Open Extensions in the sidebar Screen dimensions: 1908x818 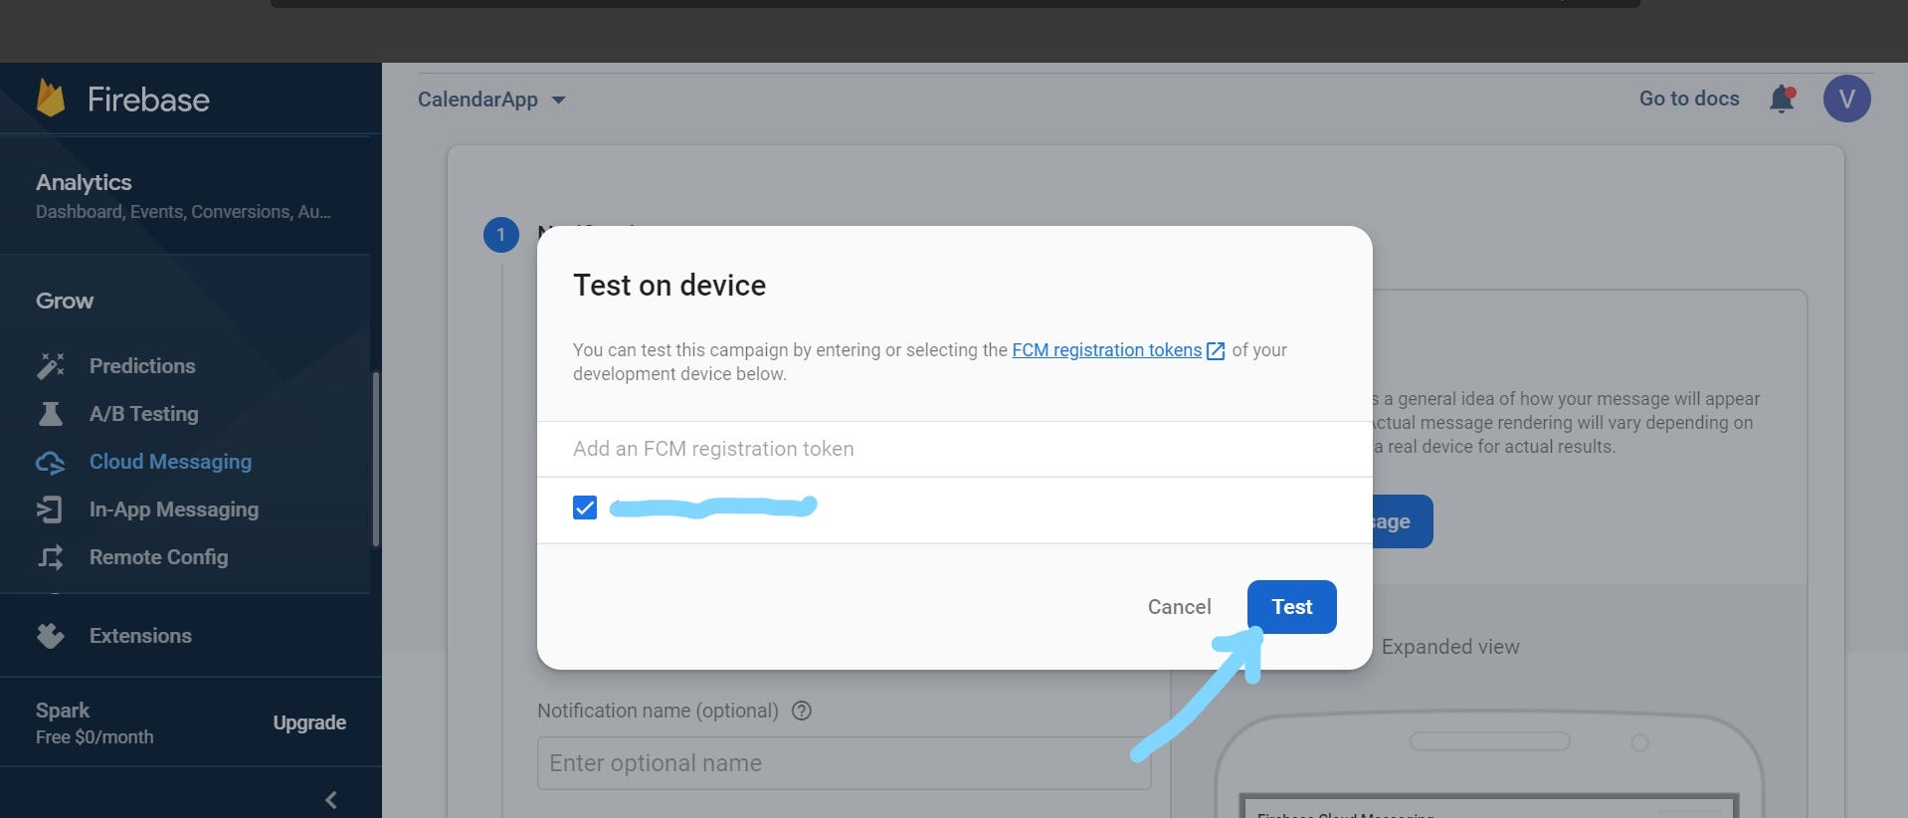[x=140, y=636]
